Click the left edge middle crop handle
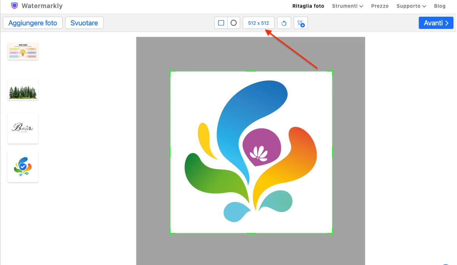The width and height of the screenshot is (457, 265). point(170,152)
